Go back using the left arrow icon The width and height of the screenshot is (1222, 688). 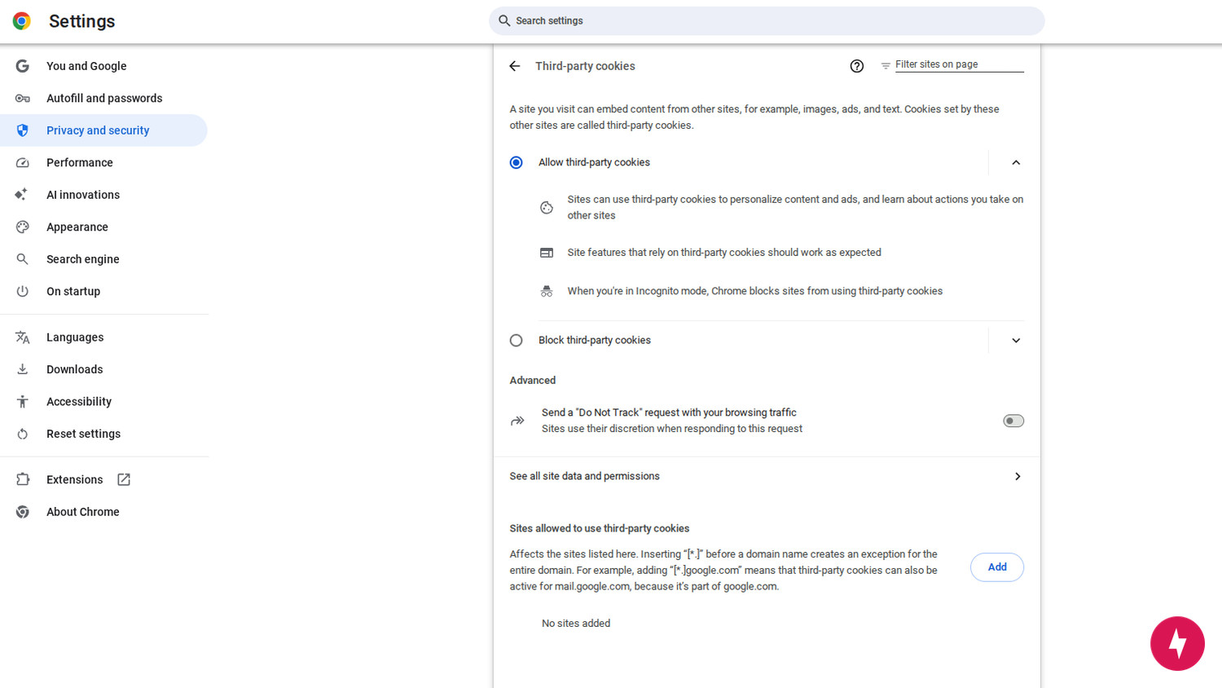(x=515, y=66)
